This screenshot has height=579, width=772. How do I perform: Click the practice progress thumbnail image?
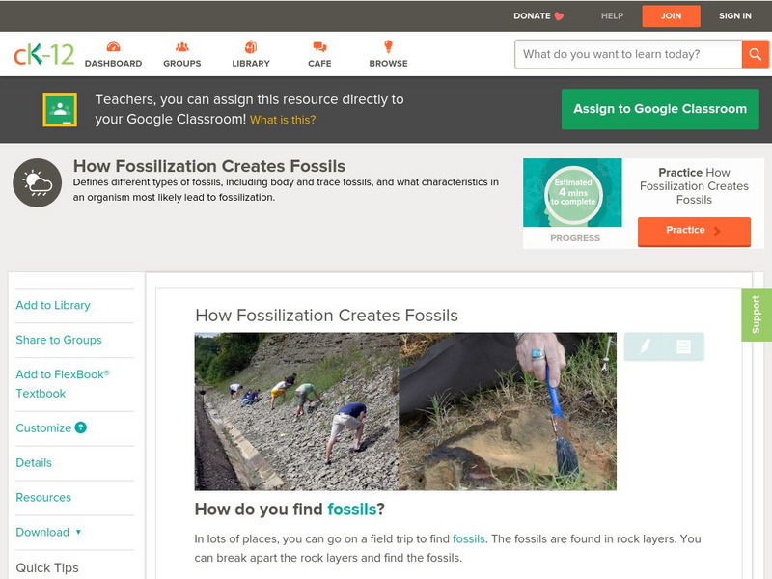coord(572,192)
